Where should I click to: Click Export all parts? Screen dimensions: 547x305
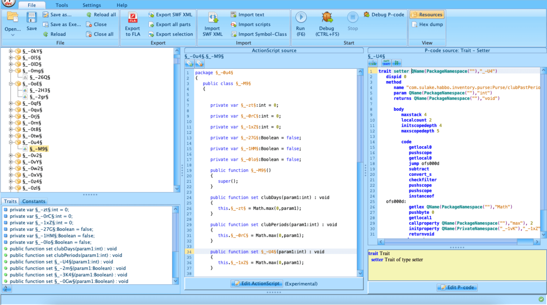169,24
